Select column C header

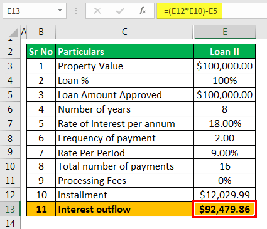click(124, 32)
